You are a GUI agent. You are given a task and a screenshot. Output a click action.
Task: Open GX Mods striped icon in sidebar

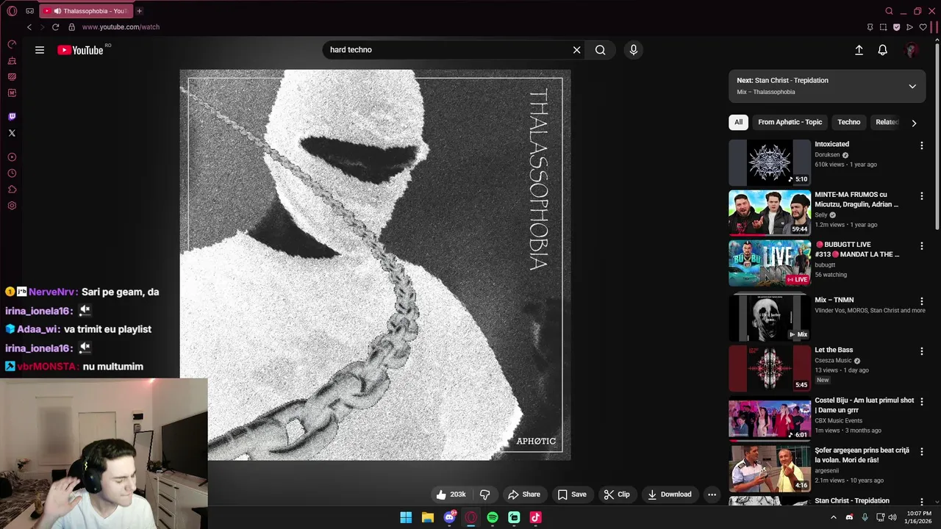click(x=12, y=76)
